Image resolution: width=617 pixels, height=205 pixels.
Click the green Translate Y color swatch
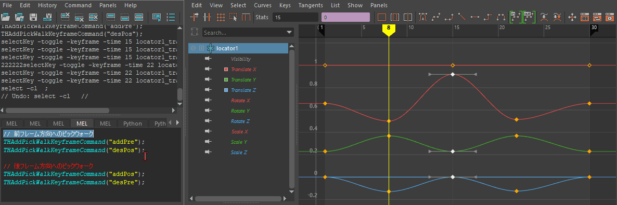[226, 80]
